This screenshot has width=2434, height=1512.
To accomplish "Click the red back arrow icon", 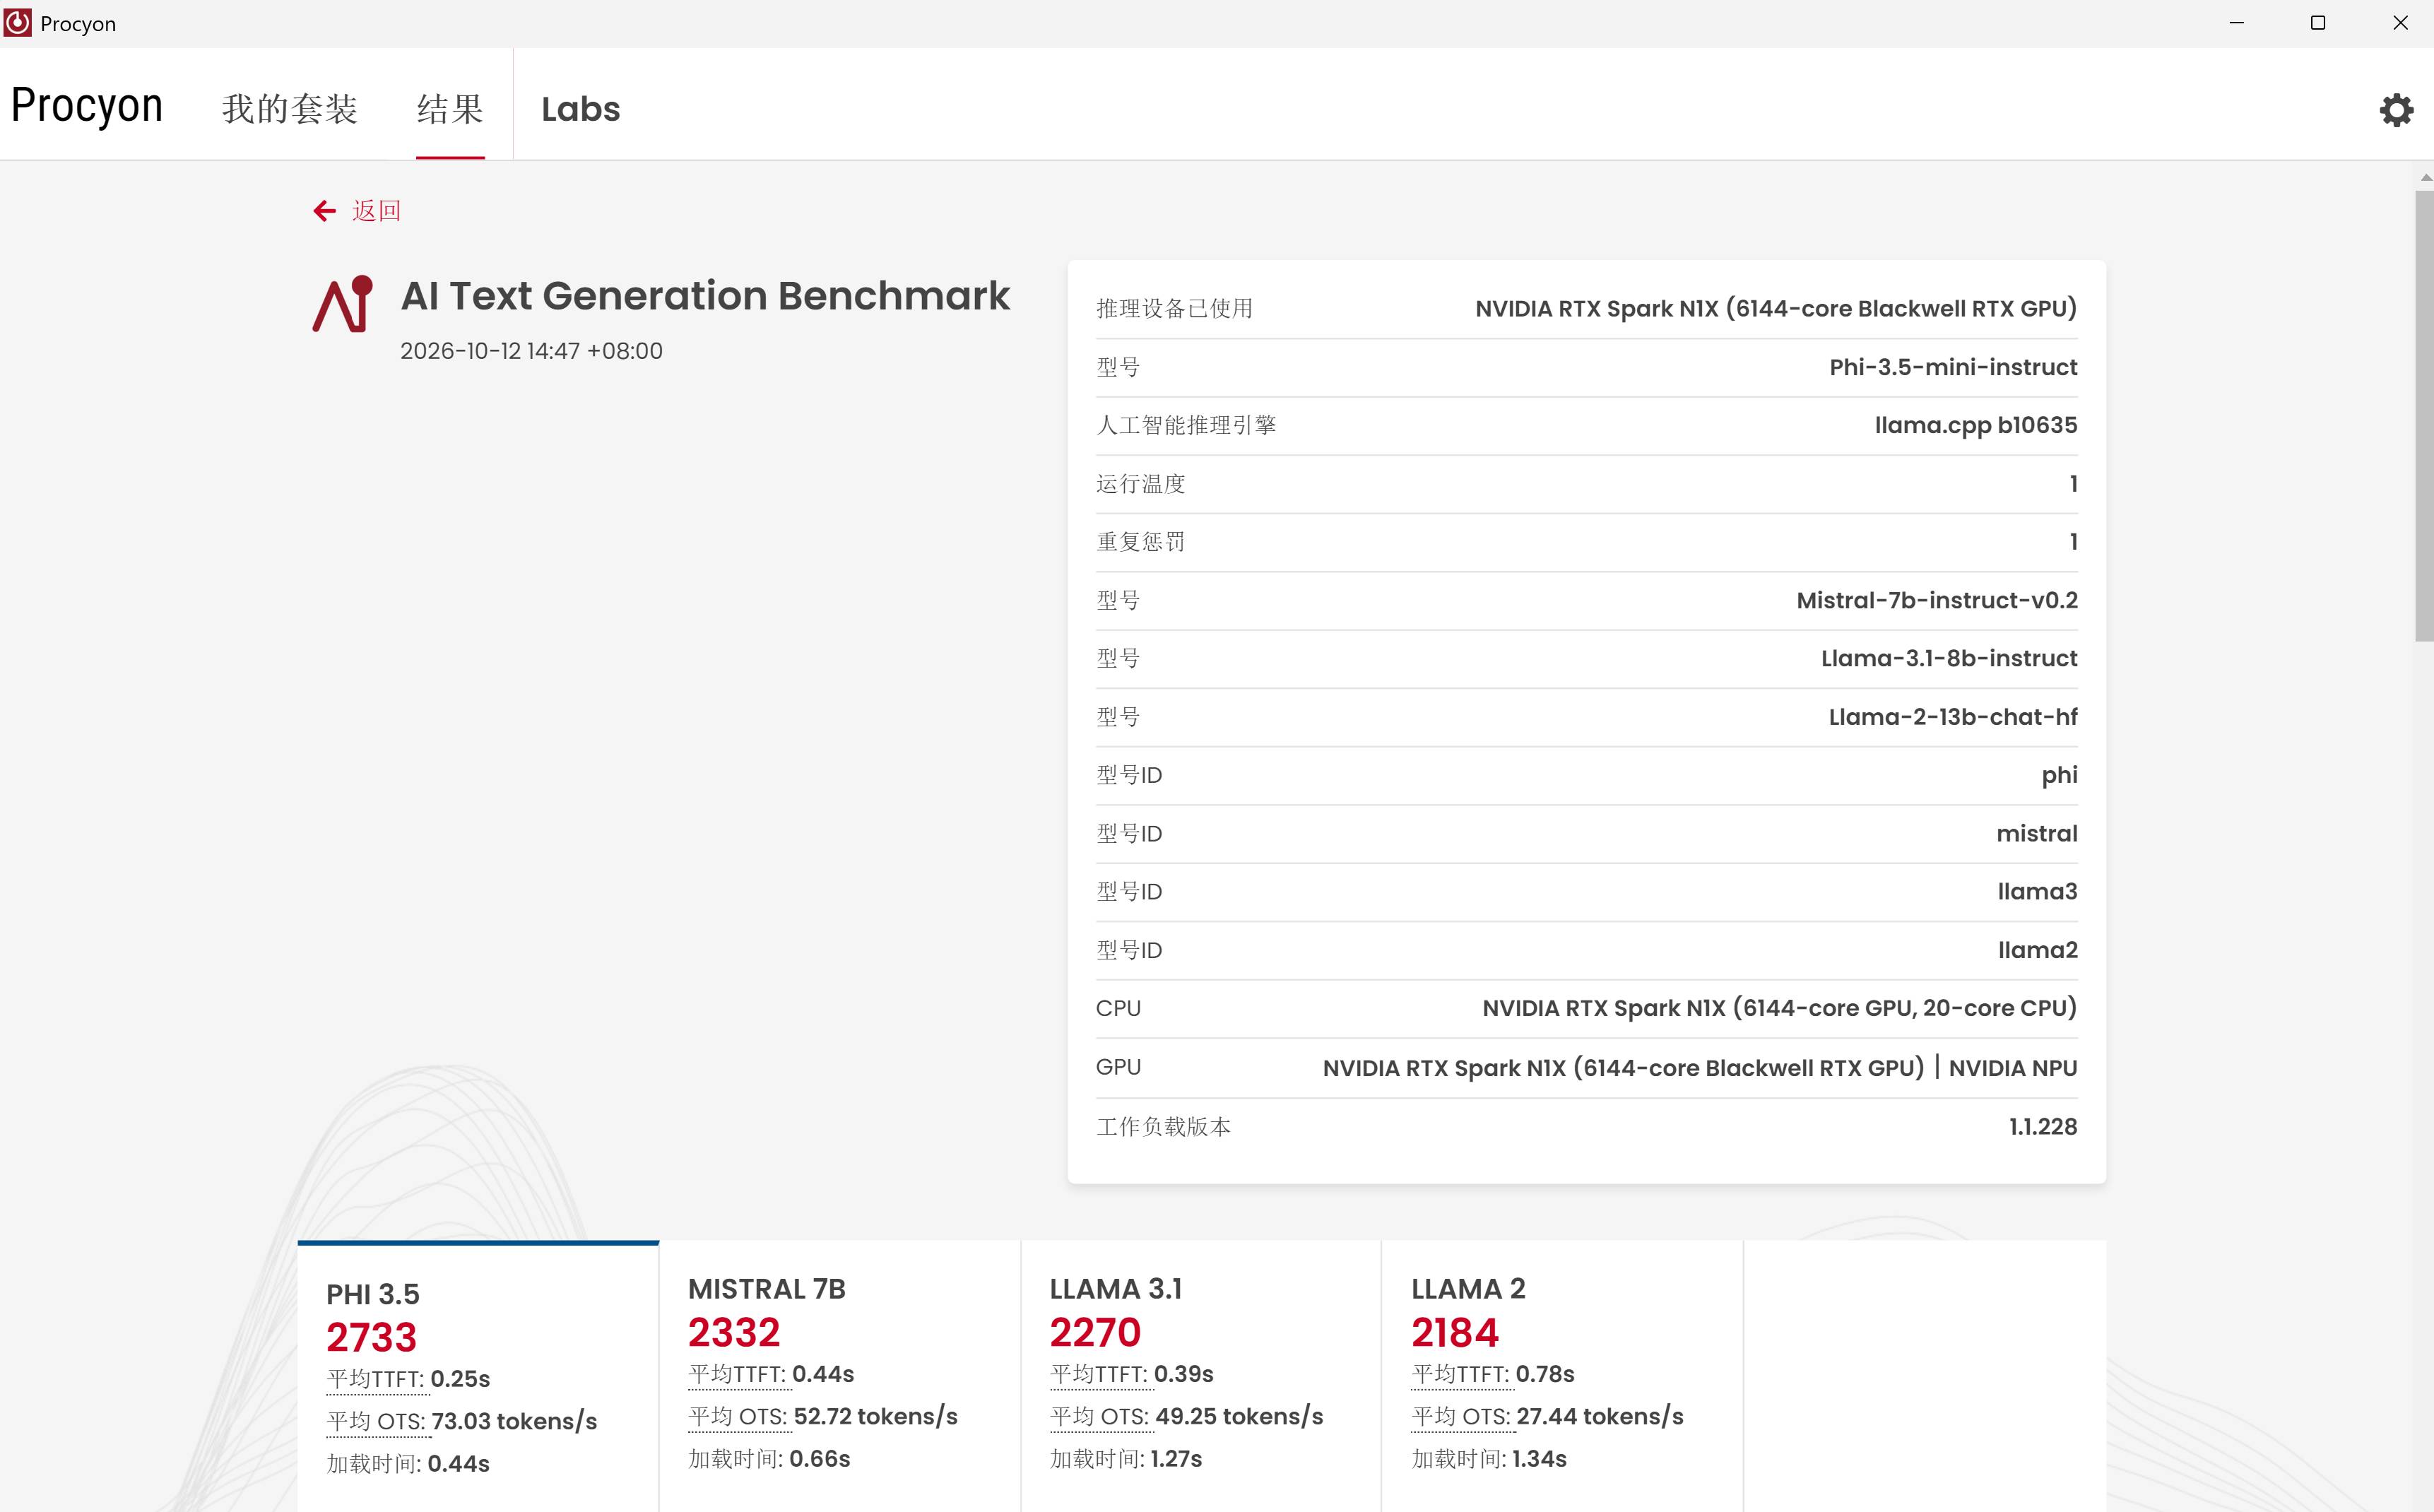I will 324,211.
